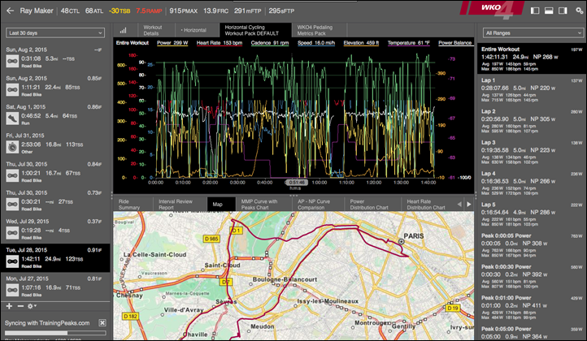Viewport: 587px width, 341px height.
Task: Open the Interval Review Report tab
Action: coord(180,204)
